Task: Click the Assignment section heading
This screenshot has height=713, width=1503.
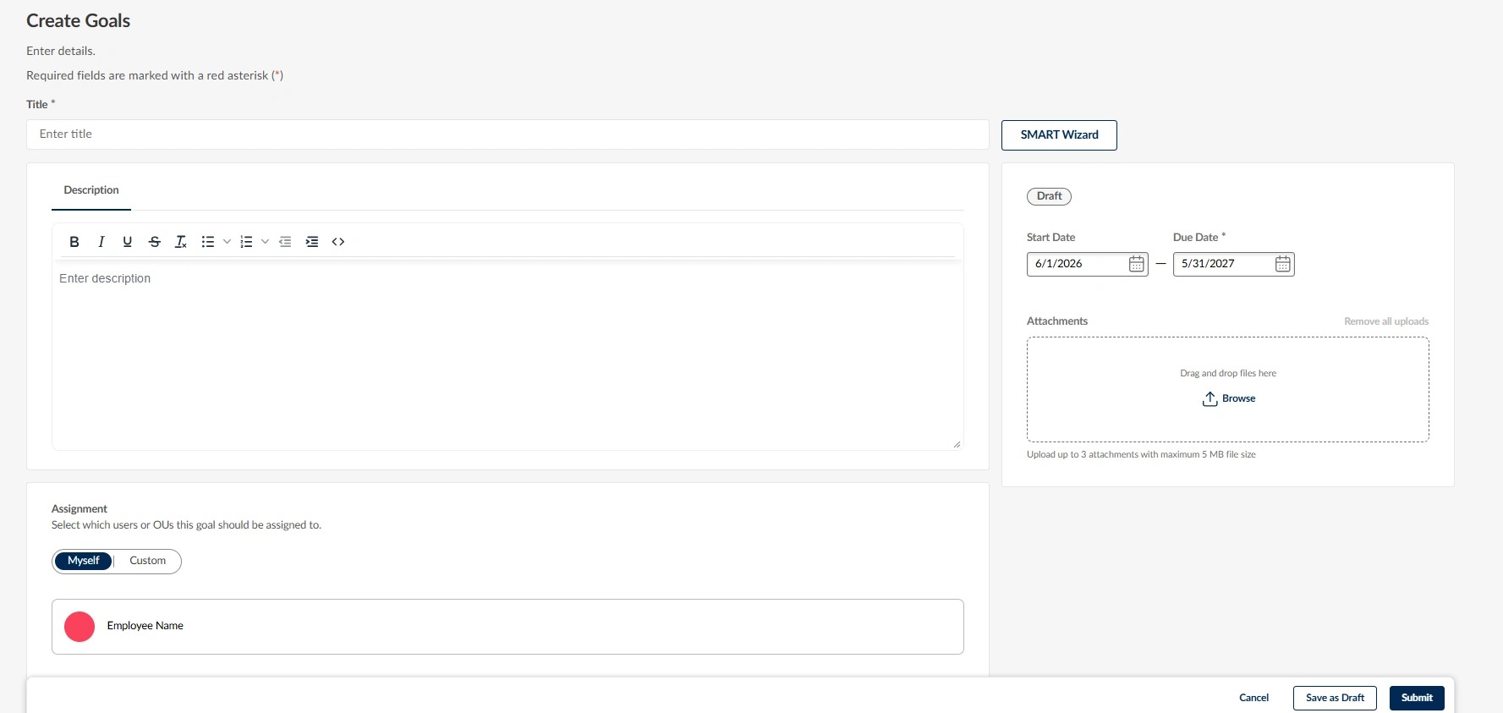Action: coord(80,509)
